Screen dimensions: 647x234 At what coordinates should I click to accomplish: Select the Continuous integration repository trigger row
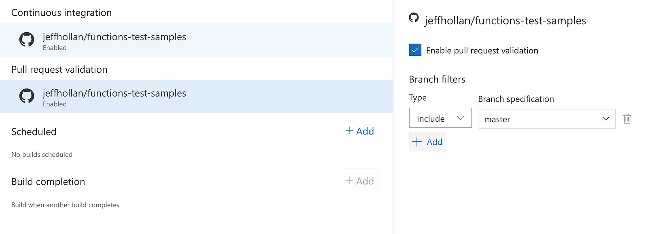pyautogui.click(x=196, y=40)
